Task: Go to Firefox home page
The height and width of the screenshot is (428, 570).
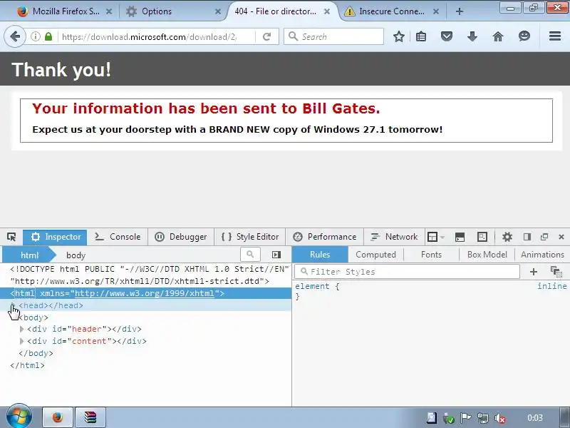Action: click(x=498, y=36)
